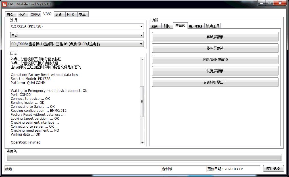Click the 移除/备份屏幕锁 button
This screenshot has width=289, height=177.
pyautogui.click(x=215, y=60)
